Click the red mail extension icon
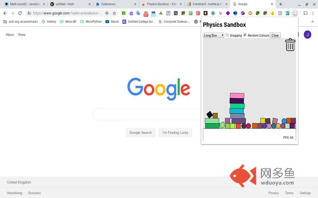 tap(146, 14)
